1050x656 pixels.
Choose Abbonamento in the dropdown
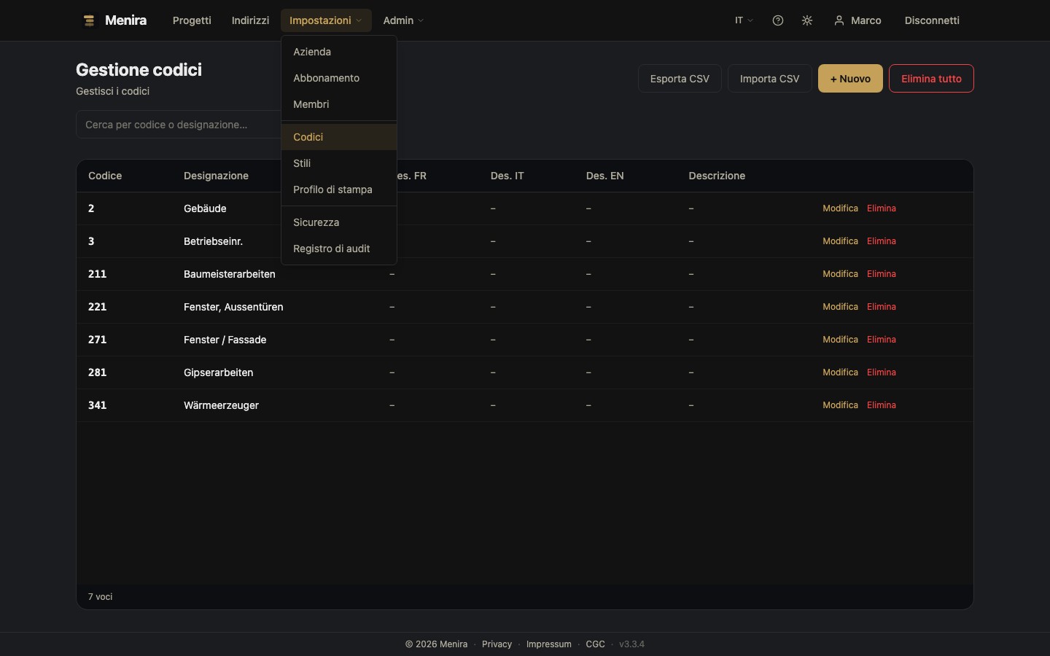pos(339,78)
